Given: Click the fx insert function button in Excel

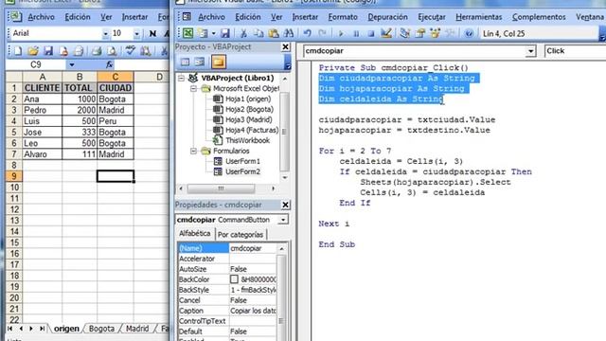Looking at the screenshot, I should pos(110,65).
